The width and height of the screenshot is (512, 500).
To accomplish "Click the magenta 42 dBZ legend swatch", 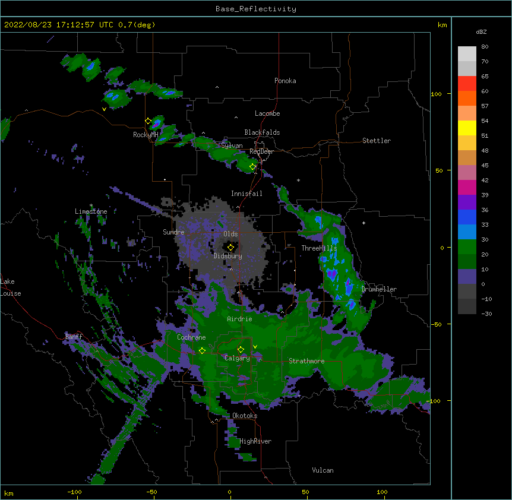I will (467, 187).
